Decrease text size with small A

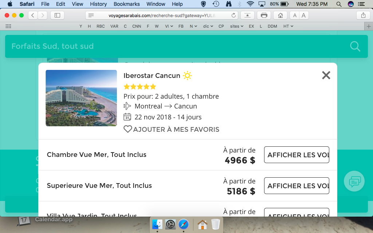(295, 15)
